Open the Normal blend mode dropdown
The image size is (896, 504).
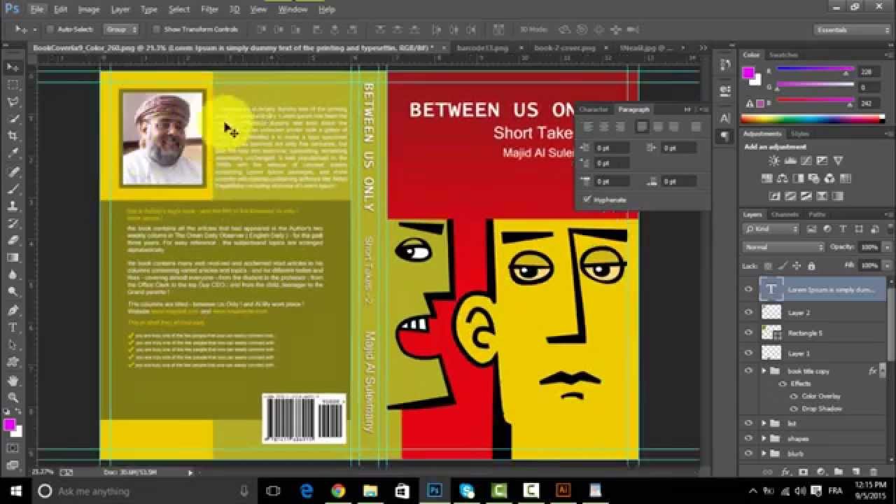click(x=784, y=247)
